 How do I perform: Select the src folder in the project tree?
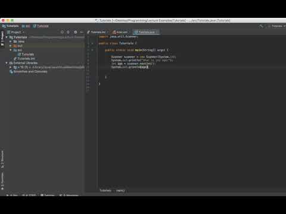(18, 50)
